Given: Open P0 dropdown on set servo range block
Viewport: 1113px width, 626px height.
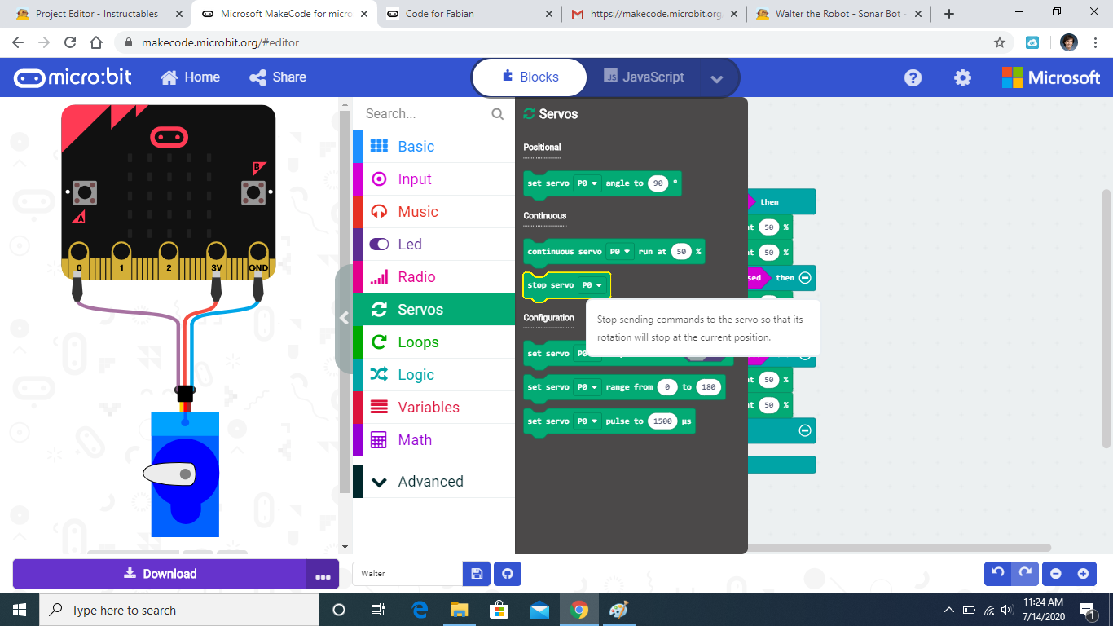Looking at the screenshot, I should click(x=587, y=387).
